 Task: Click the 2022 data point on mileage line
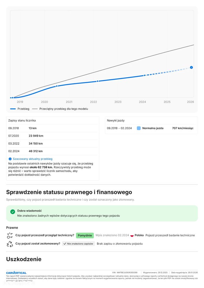coord(98,81)
